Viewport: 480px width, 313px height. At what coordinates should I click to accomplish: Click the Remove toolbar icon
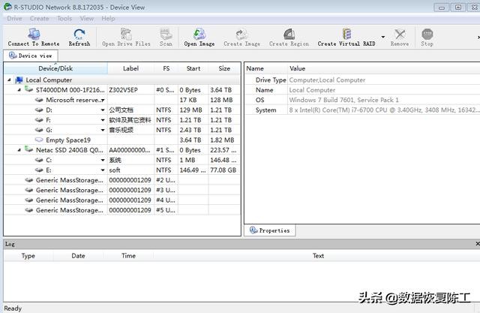point(400,34)
